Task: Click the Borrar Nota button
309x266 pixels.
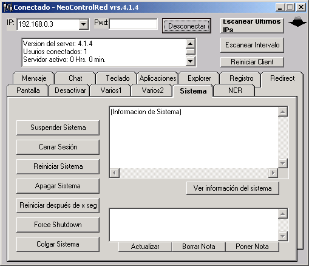Action: 199,247
